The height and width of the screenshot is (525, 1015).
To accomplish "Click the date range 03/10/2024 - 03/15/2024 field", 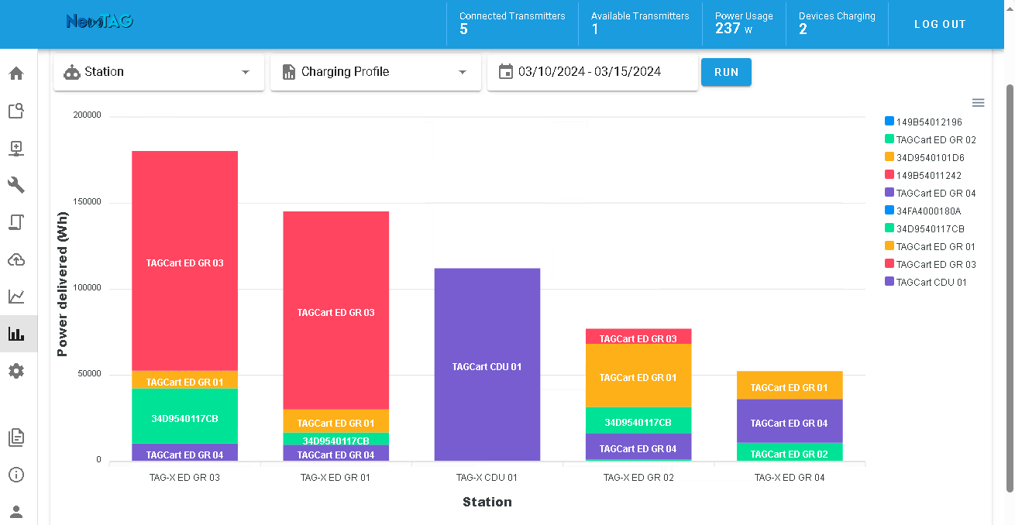I will coord(593,72).
